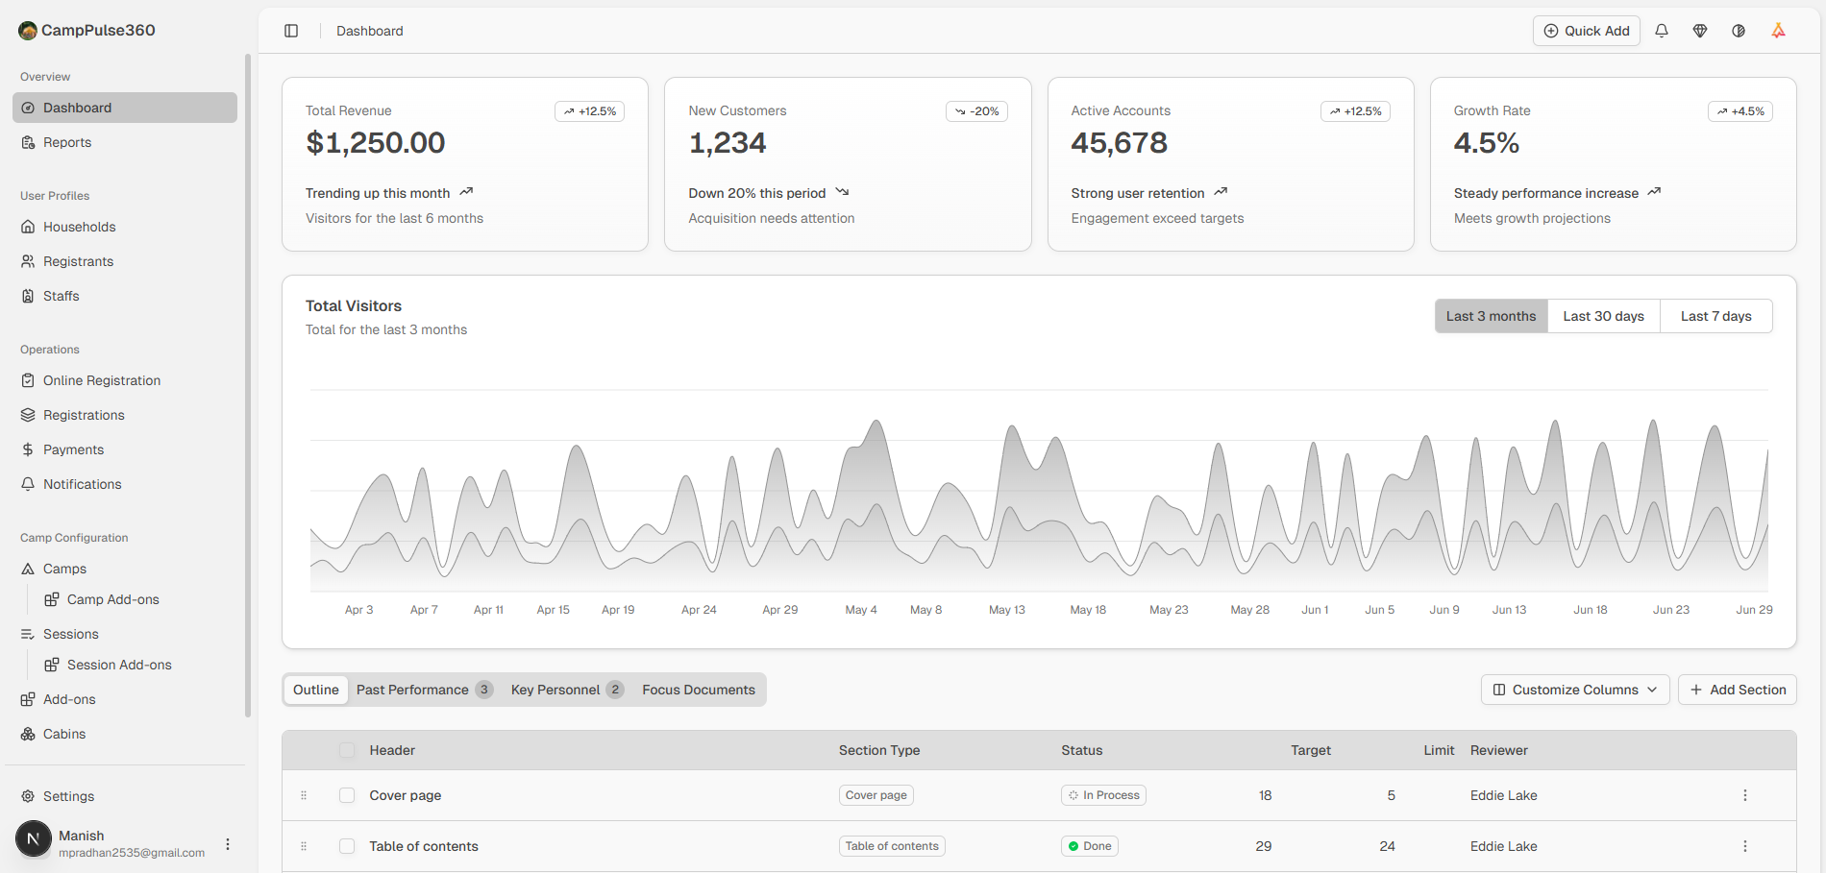This screenshot has width=1826, height=873.
Task: Open Cabins in the sidebar
Action: click(x=64, y=734)
